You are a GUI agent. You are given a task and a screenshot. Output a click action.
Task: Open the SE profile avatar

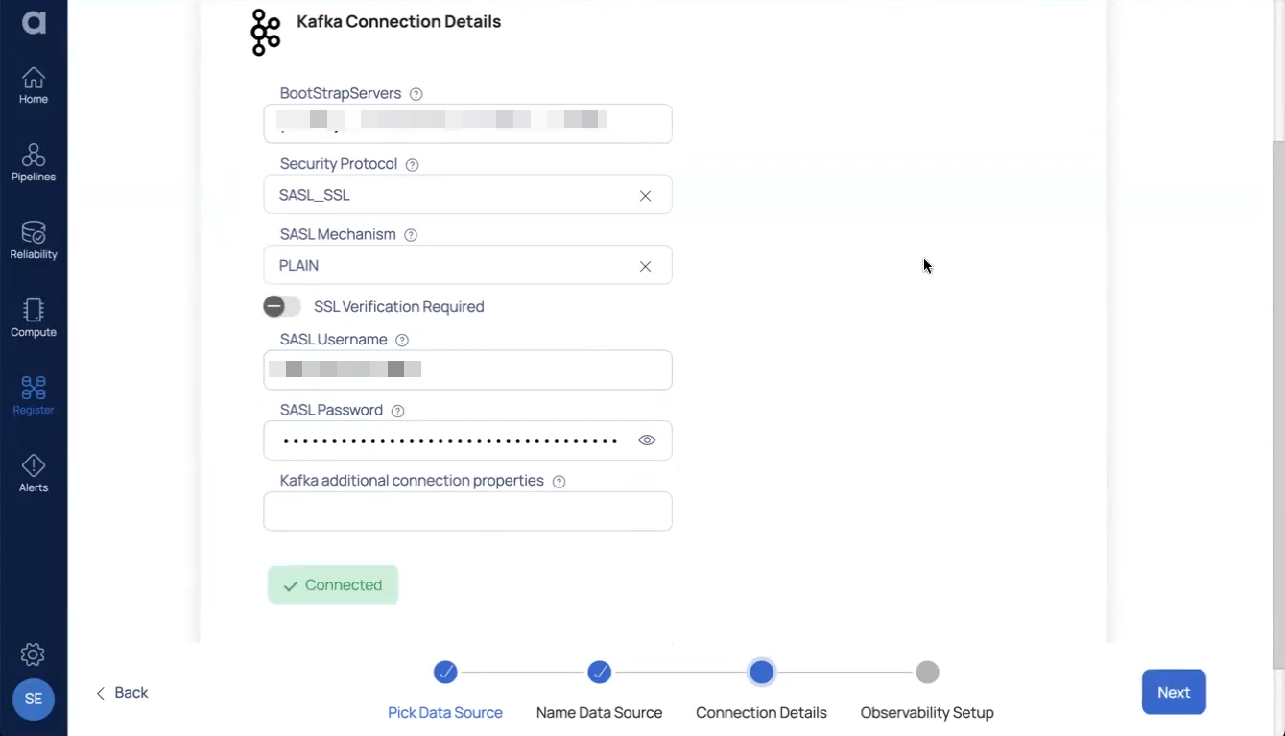coord(33,699)
